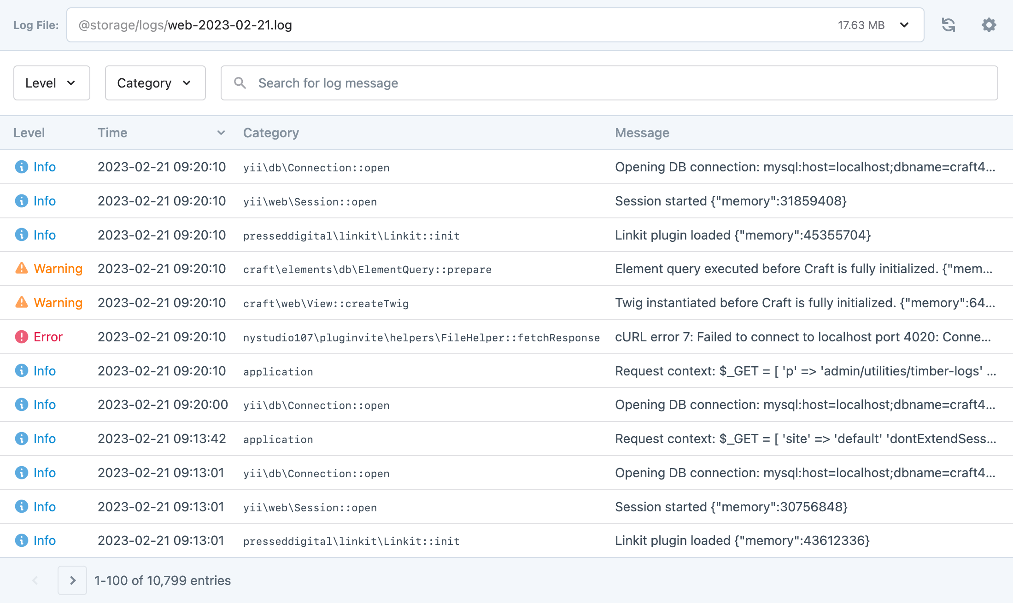Expand the log file selector chevron
This screenshot has width=1013, height=603.
click(x=904, y=25)
